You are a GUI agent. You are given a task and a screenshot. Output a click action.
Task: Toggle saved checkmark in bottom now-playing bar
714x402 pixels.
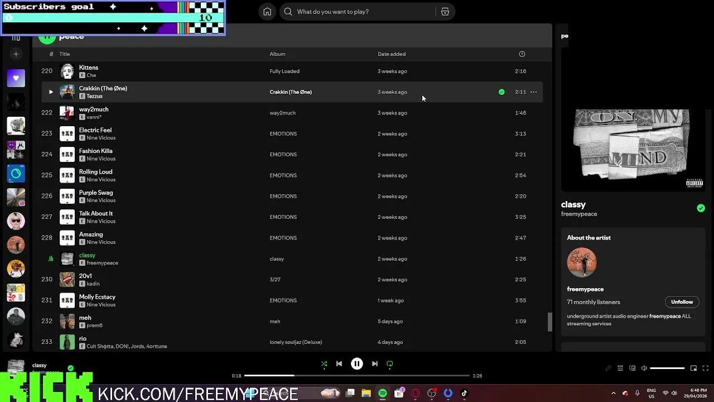(x=70, y=368)
